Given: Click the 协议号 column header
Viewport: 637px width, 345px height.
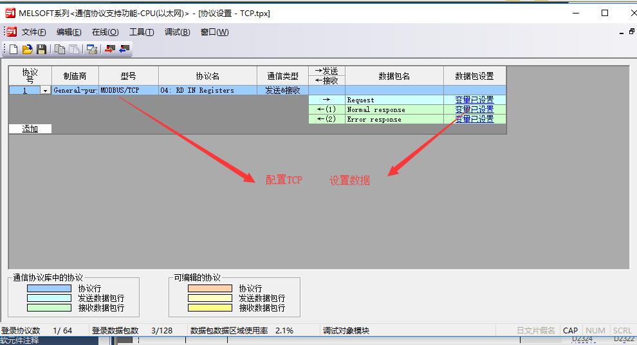Looking at the screenshot, I should [x=30, y=75].
